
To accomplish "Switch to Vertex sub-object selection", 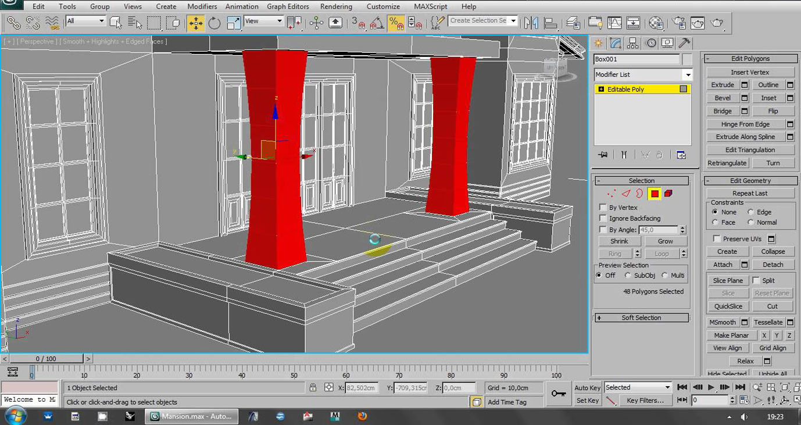I will click(611, 194).
